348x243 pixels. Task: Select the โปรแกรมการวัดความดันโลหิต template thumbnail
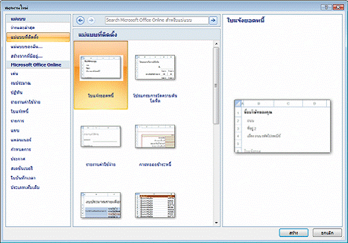(155, 67)
